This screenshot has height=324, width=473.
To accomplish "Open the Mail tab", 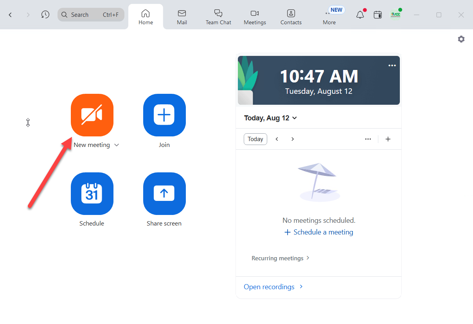I will click(182, 17).
